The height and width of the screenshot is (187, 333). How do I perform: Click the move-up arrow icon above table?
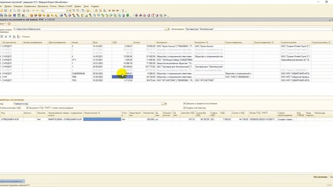pos(6,37)
